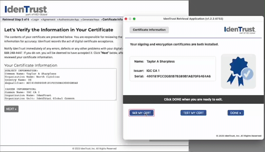This screenshot has width=265, height=152.
Task: Click the green zoom button on the dialog
Action: 134,19
